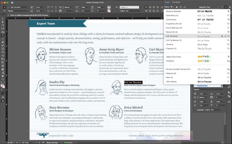Toggle Subscript formatting

[52, 11]
